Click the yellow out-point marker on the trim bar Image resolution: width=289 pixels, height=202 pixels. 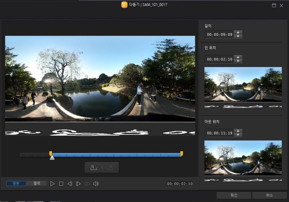182,154
